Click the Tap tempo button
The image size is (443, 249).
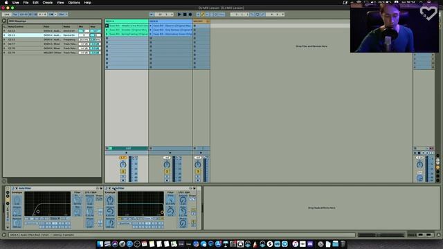15,15
